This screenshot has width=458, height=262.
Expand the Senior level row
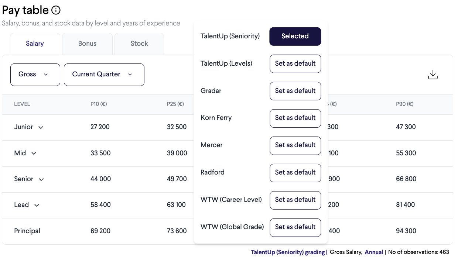pyautogui.click(x=41, y=179)
